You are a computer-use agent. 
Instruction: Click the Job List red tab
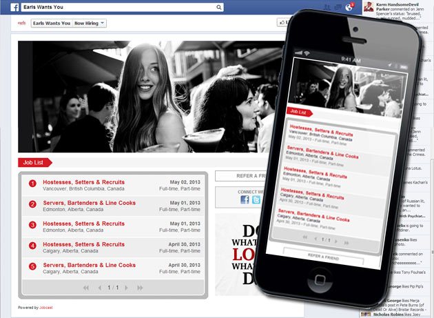point(35,163)
